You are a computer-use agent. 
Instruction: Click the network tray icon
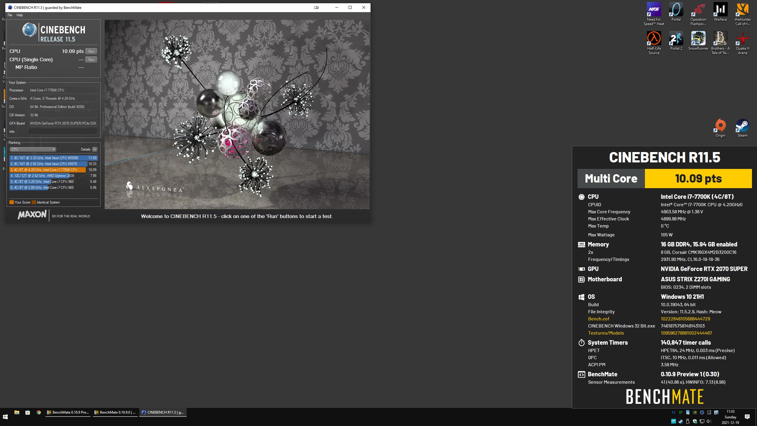pos(702,421)
